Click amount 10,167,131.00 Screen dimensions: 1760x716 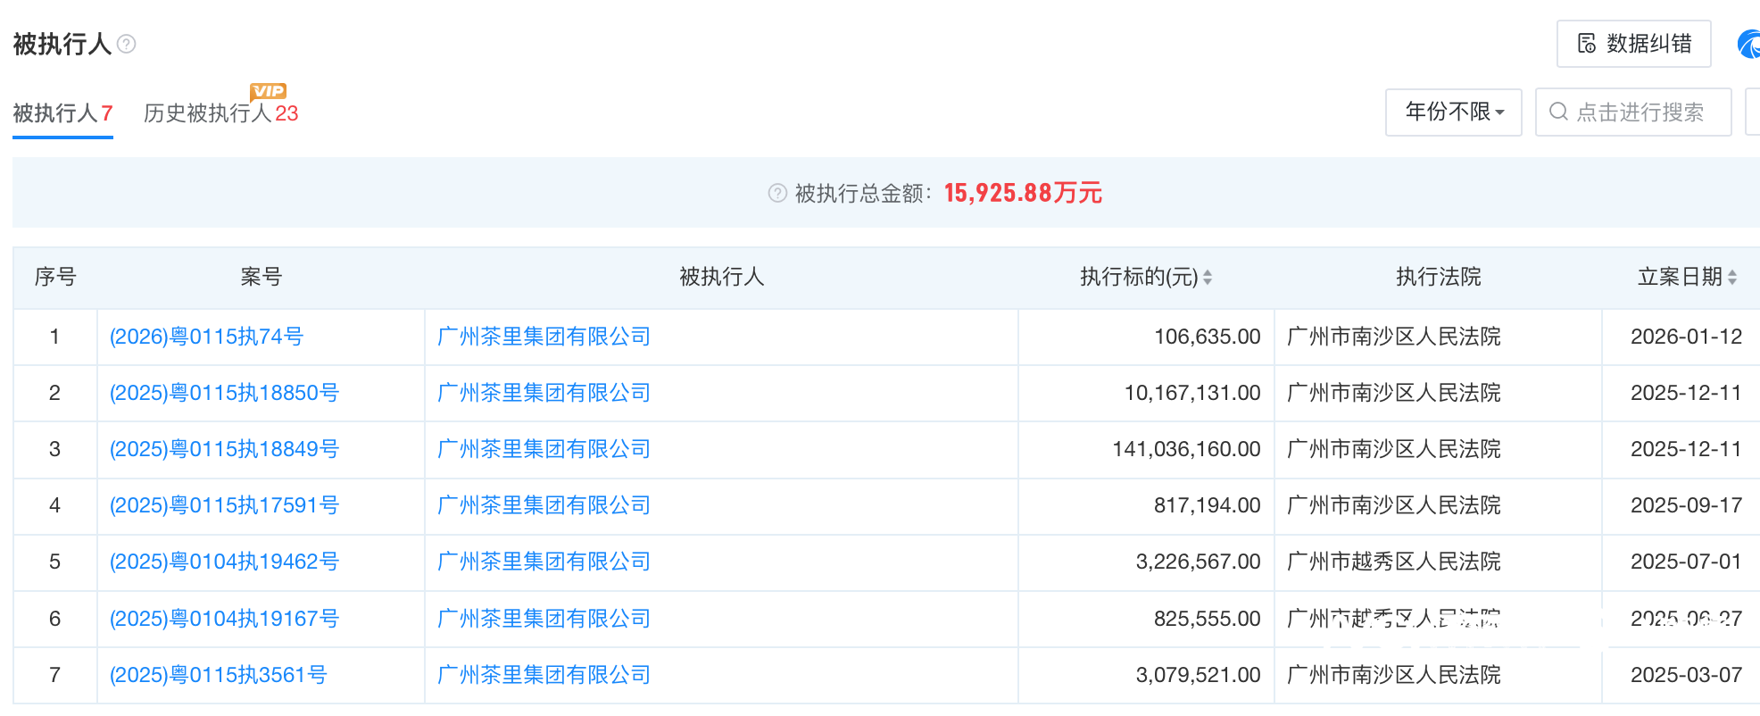click(x=1192, y=393)
